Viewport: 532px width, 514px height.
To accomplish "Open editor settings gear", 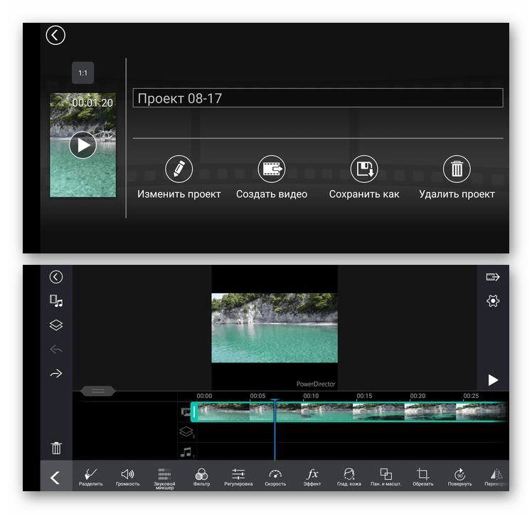I will [493, 301].
